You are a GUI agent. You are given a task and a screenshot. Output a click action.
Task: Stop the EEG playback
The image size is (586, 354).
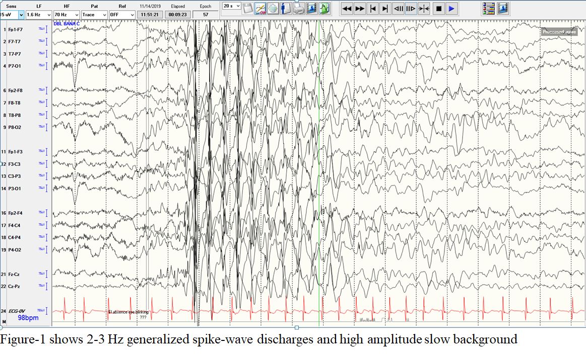(438, 9)
